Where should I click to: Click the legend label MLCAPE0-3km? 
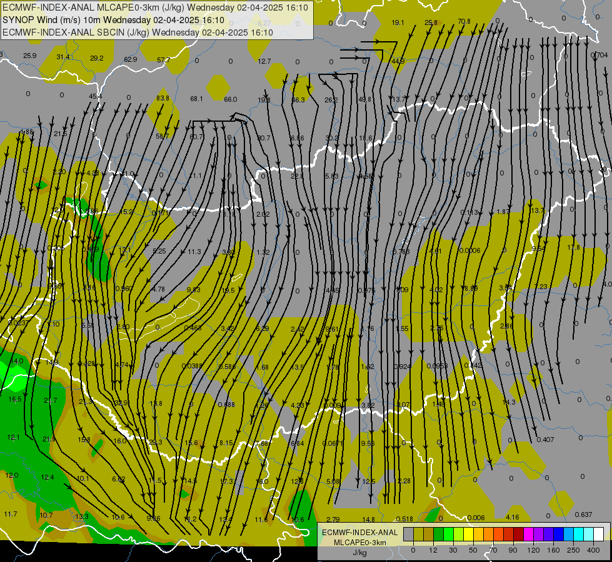(360, 543)
